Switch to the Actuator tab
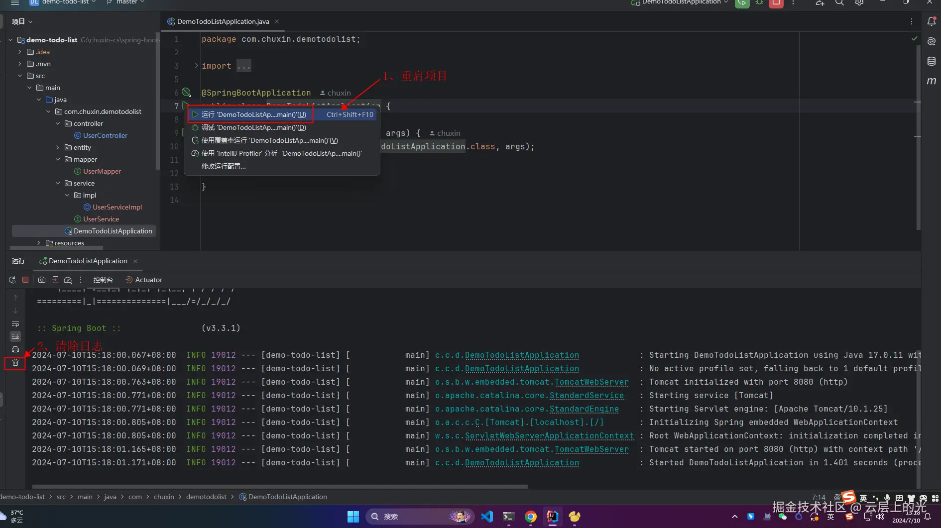Image resolution: width=941 pixels, height=528 pixels. (x=144, y=280)
